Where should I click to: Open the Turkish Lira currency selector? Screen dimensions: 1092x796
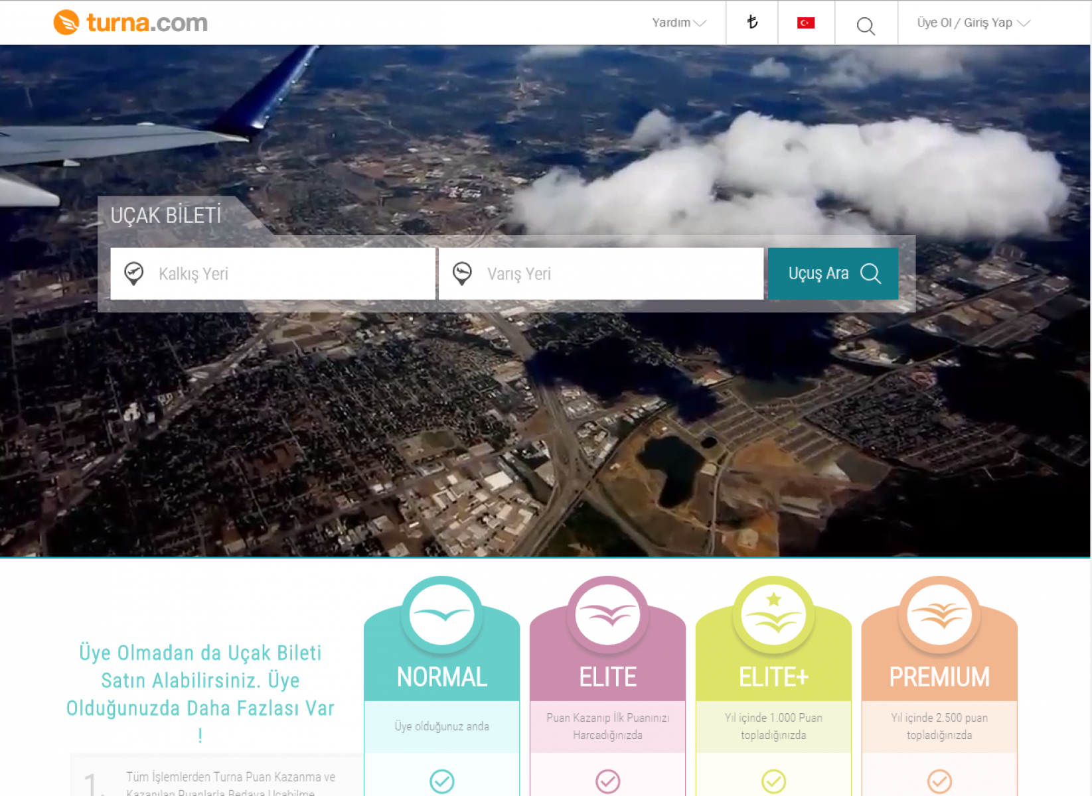pos(751,23)
